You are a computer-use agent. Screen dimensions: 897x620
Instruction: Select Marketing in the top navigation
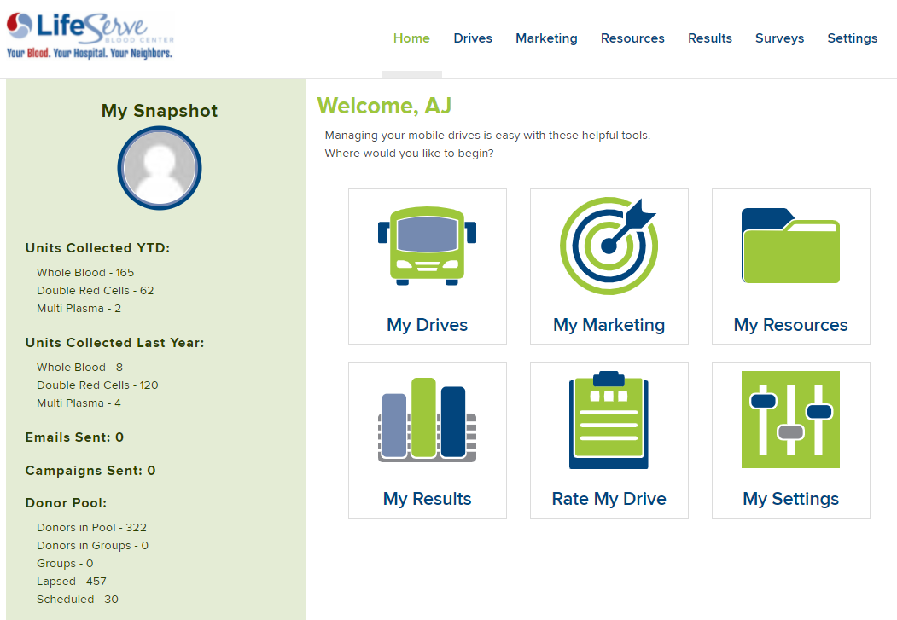(x=546, y=38)
